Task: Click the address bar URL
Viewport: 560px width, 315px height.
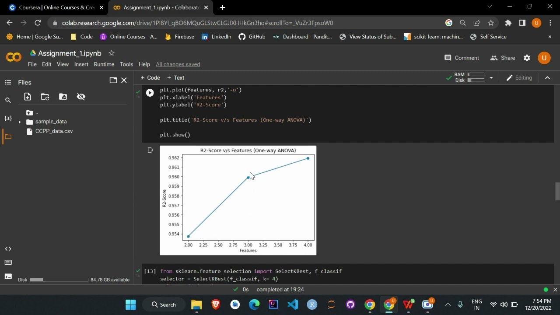Action: point(197,23)
